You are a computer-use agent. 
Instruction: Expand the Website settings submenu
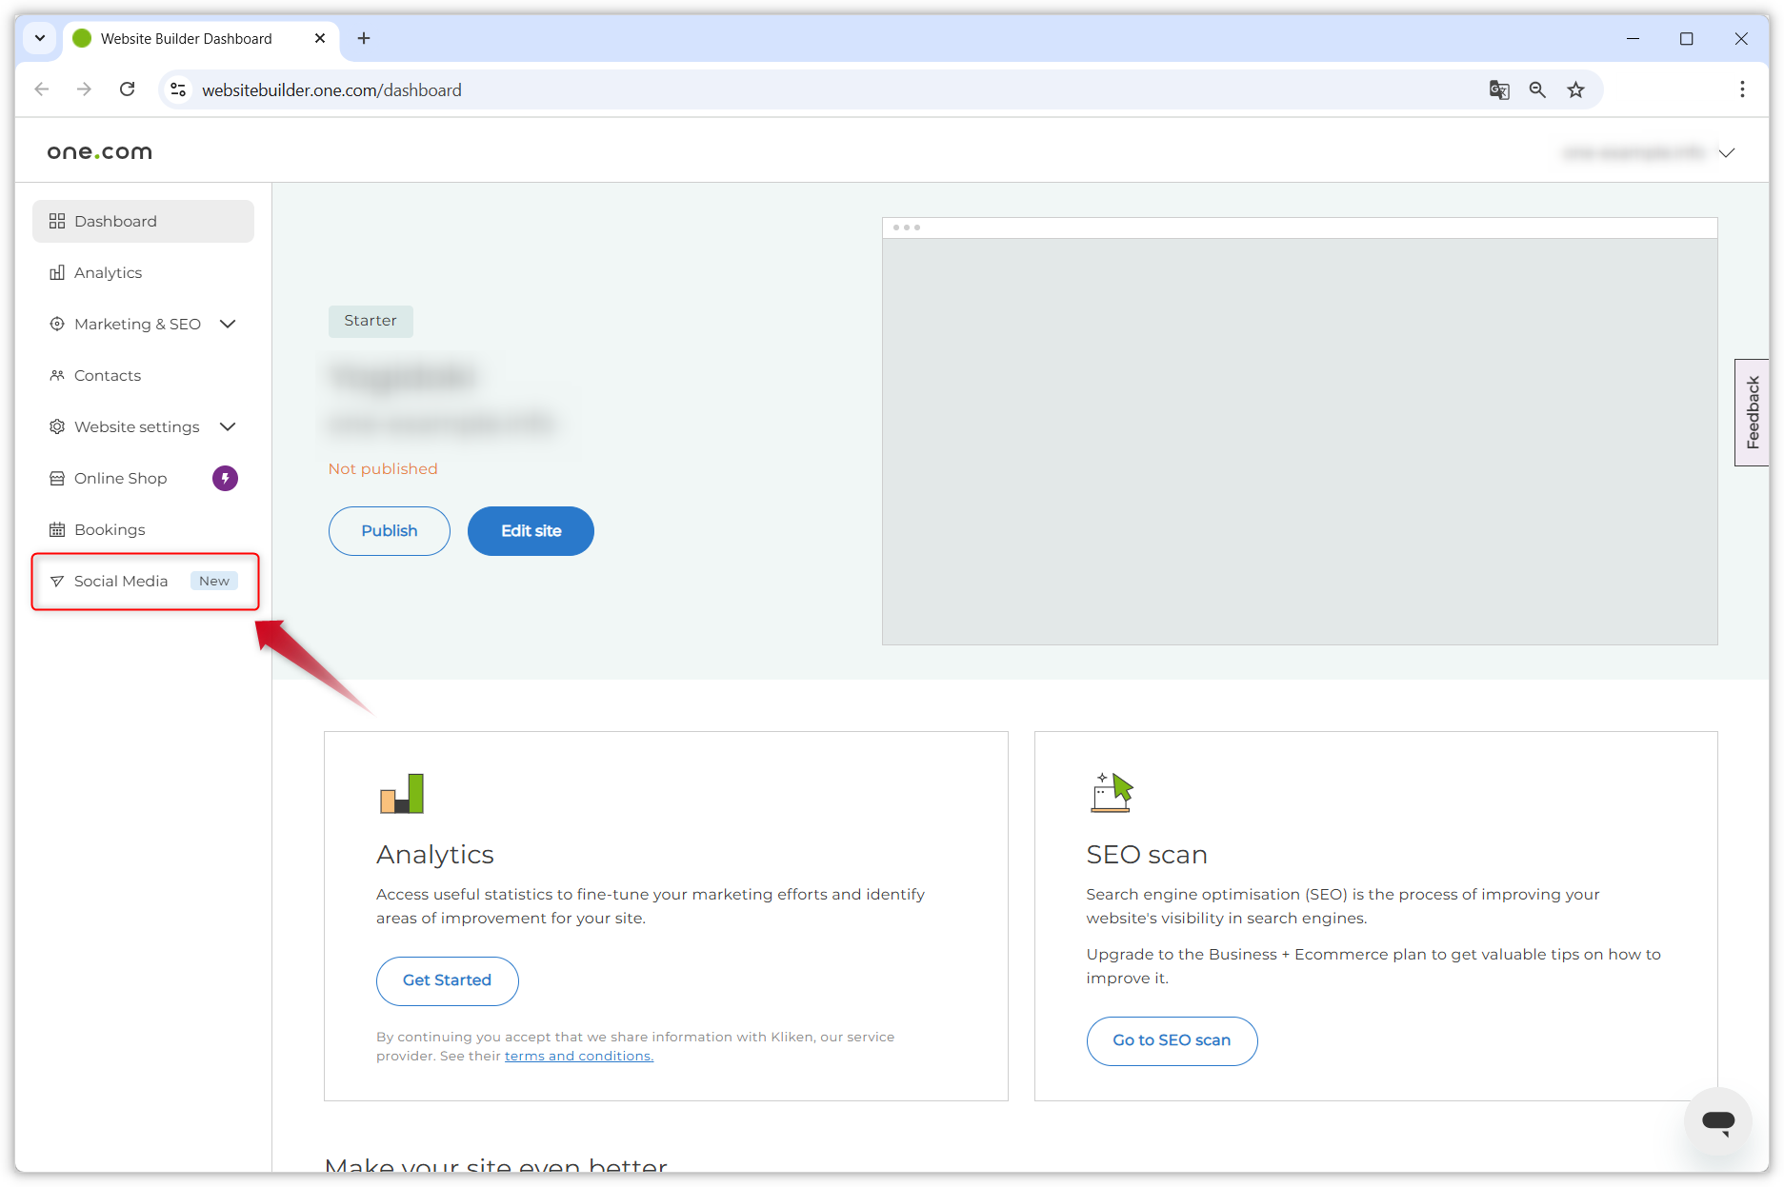(x=228, y=427)
